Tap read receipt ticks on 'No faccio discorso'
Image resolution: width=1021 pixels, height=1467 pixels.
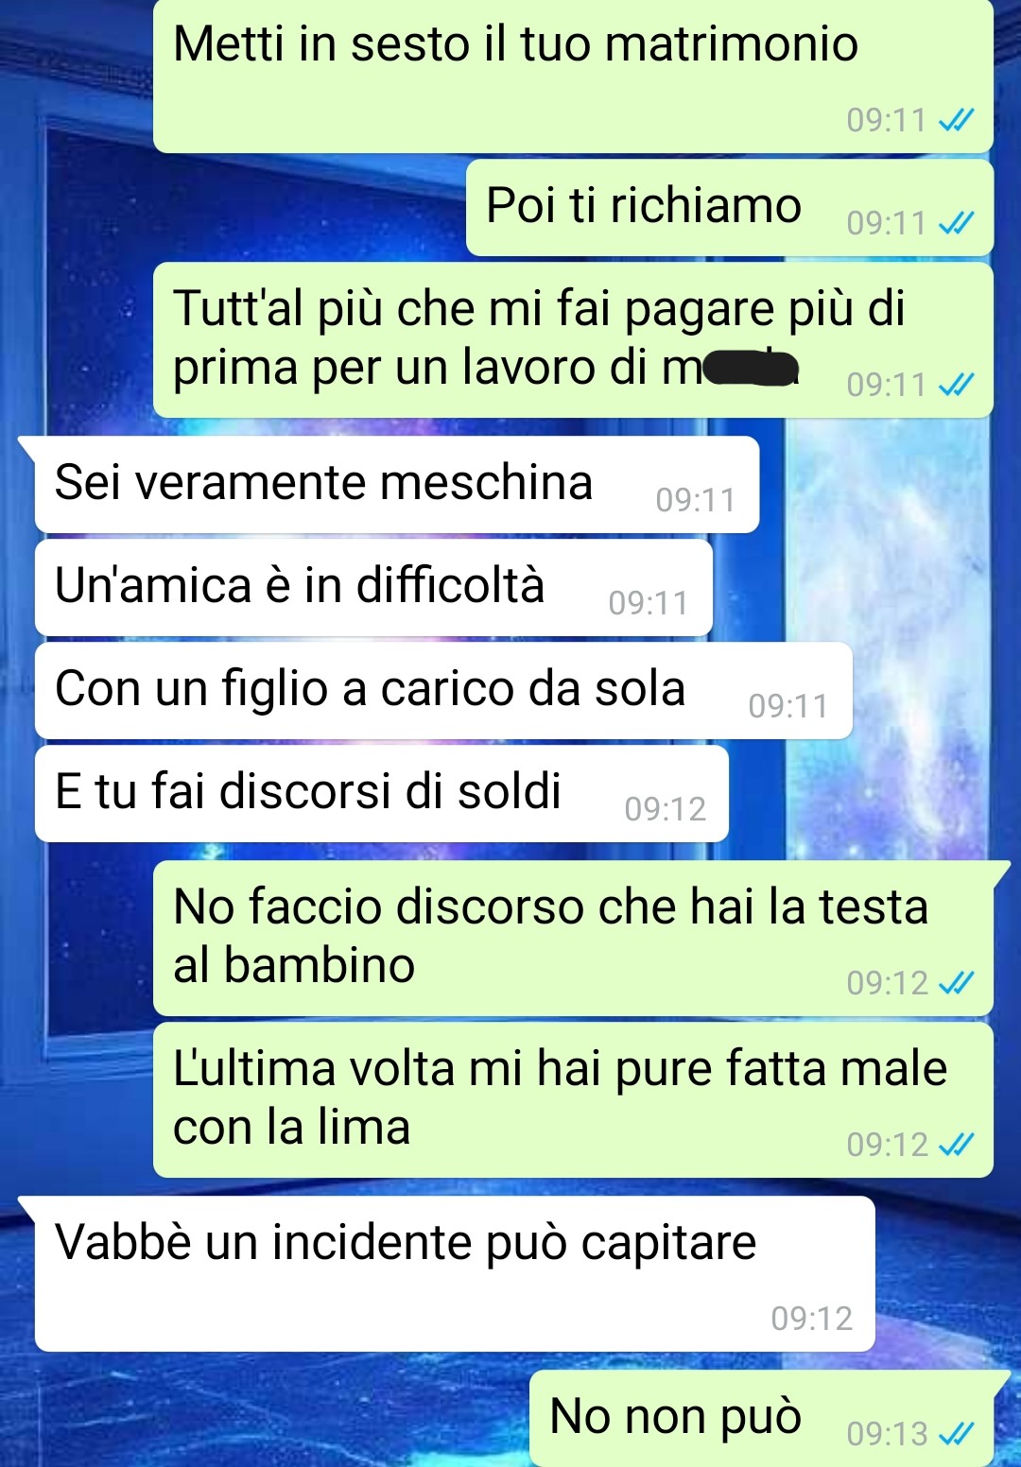pyautogui.click(x=956, y=983)
